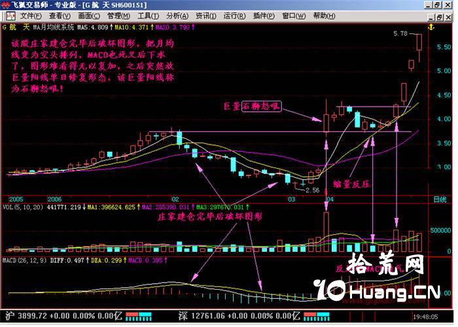This screenshot has width=458, height=327.
Task: Click the MACD:0.395 value
Action: 148,260
